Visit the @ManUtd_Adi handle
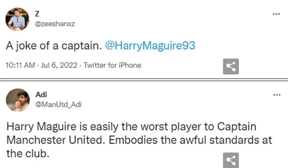The width and height of the screenshot is (288, 168). point(58,104)
